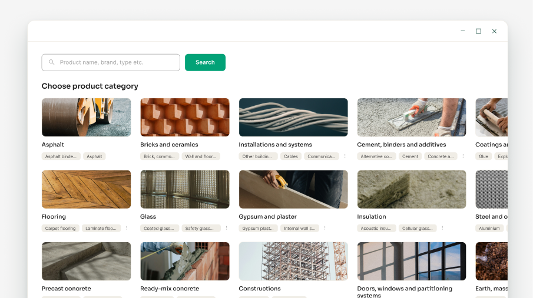Screen dimensions: 533x298
Task: Click the 'Glue' tag
Action: pyautogui.click(x=484, y=156)
